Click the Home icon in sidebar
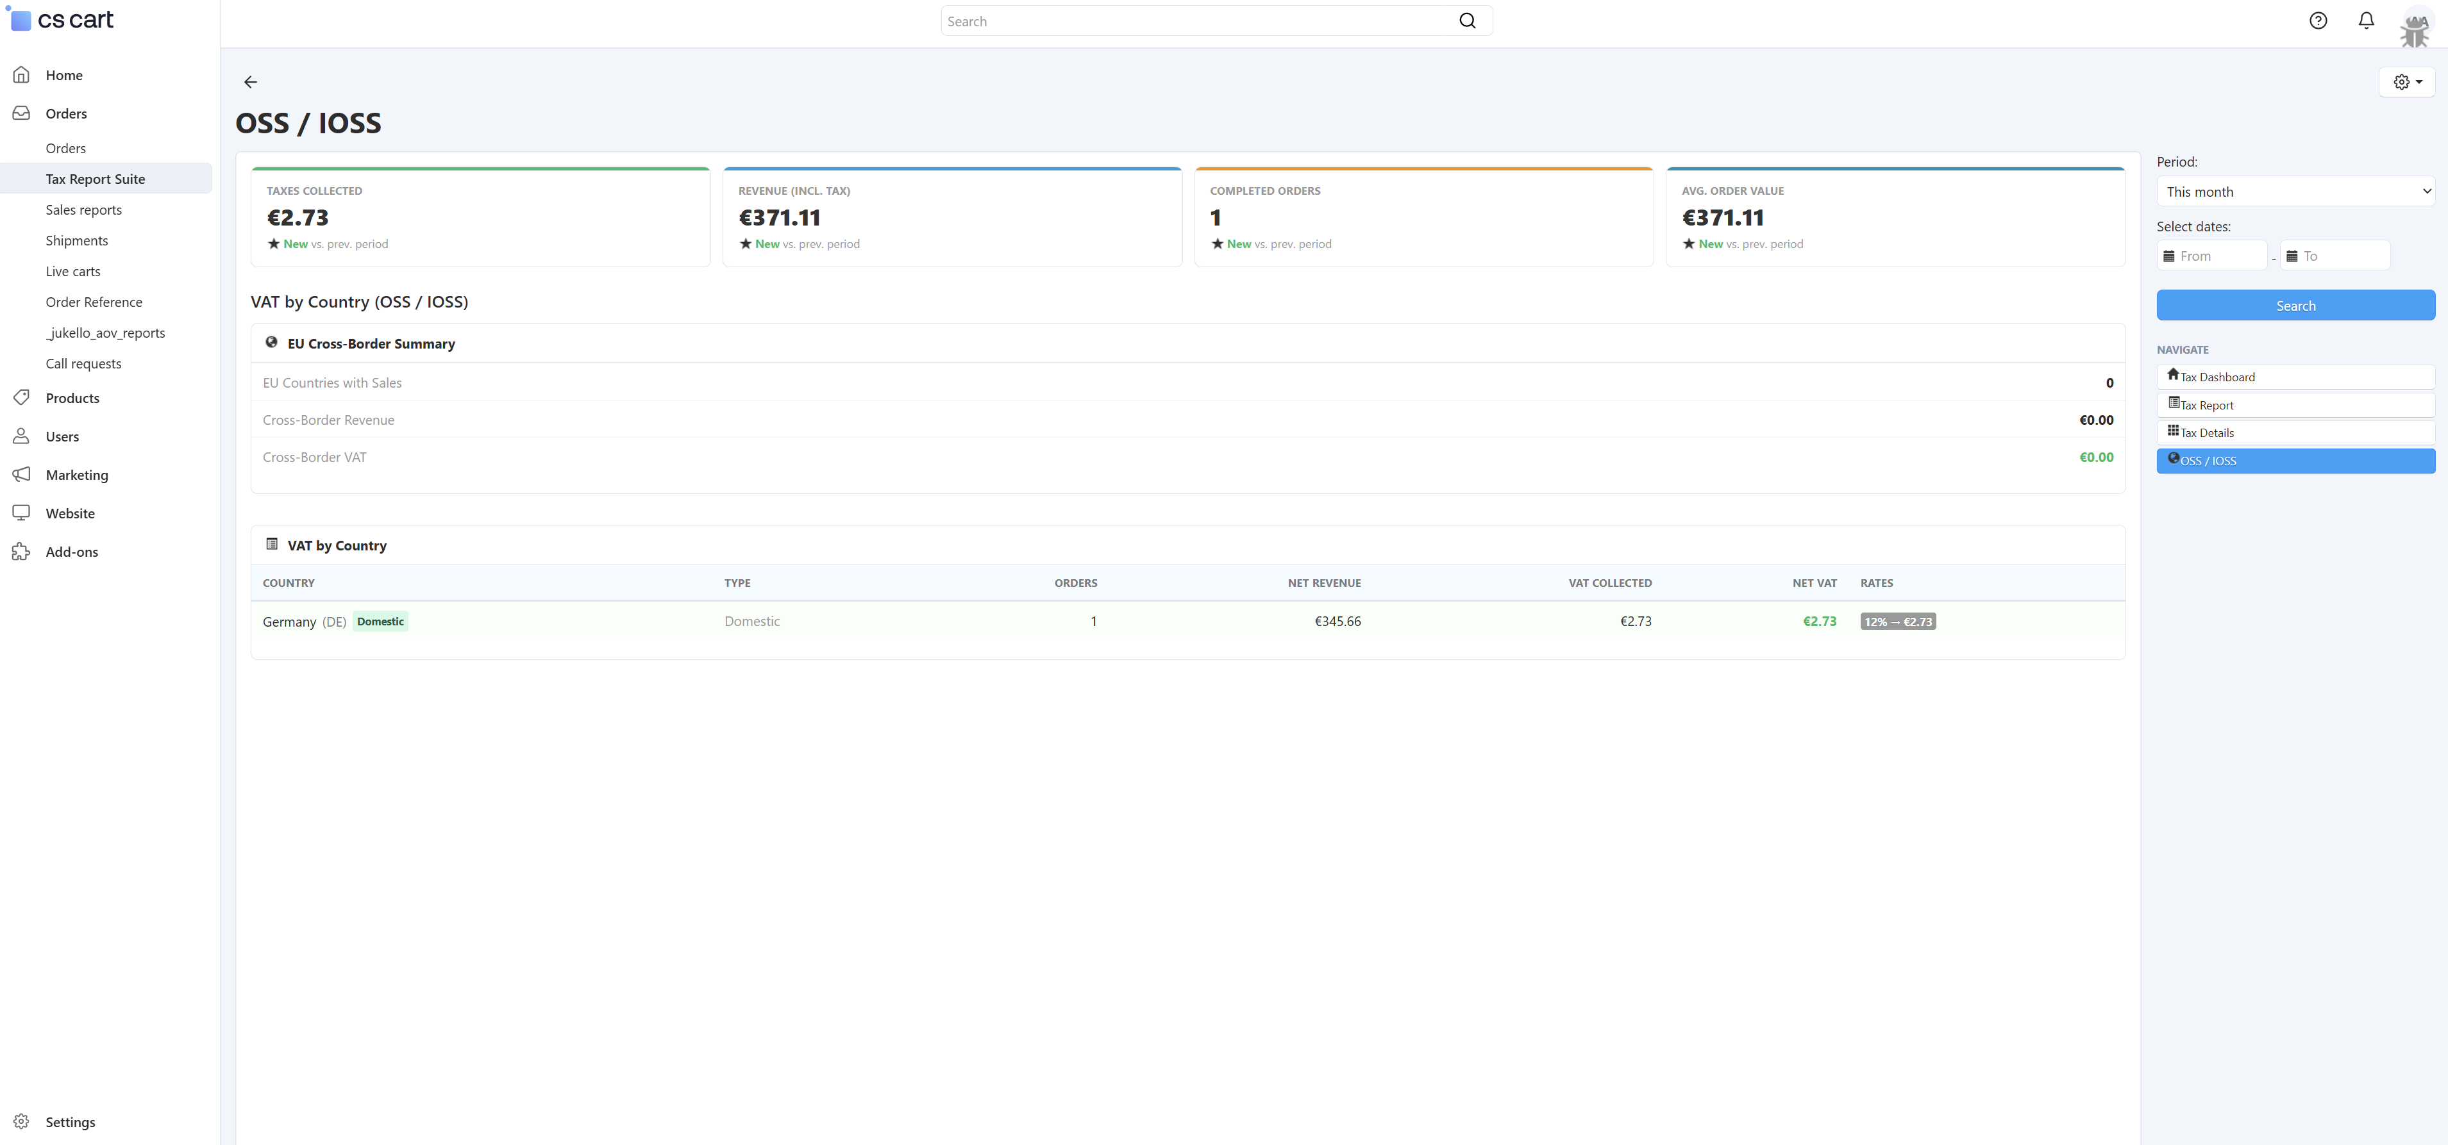The width and height of the screenshot is (2448, 1145). 21,75
